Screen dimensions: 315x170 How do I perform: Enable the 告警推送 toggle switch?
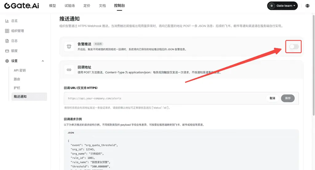coord(294,47)
